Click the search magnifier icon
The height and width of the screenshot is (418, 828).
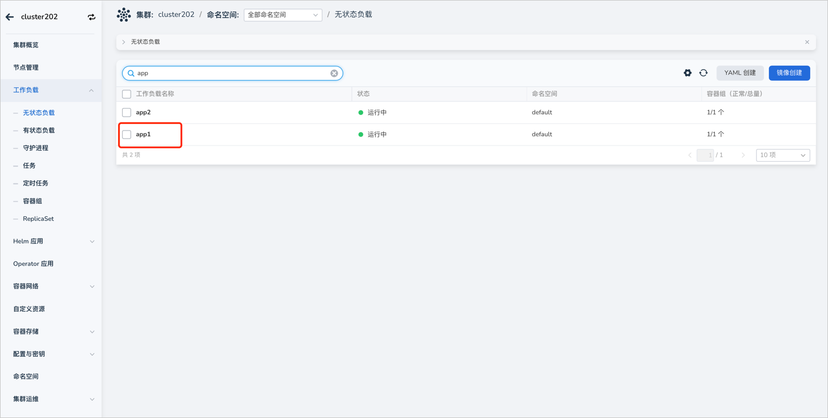[131, 73]
